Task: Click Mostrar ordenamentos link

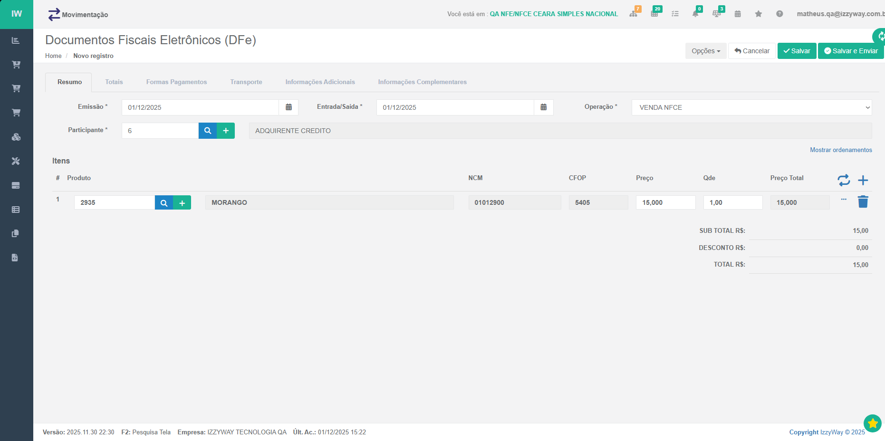Action: click(841, 150)
